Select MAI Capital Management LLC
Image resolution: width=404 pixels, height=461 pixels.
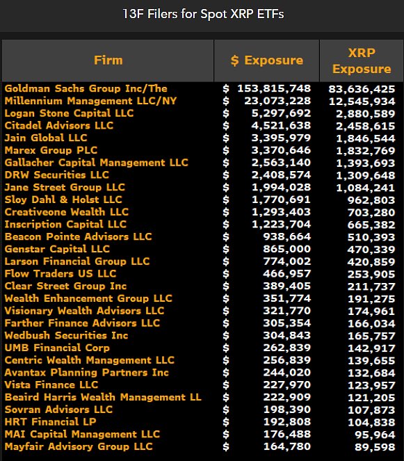pos(82,435)
